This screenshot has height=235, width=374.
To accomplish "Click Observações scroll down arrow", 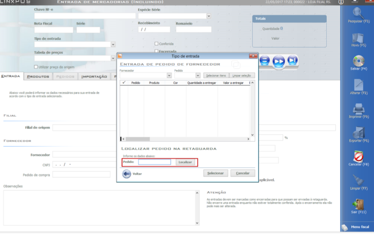I will click(197, 223).
